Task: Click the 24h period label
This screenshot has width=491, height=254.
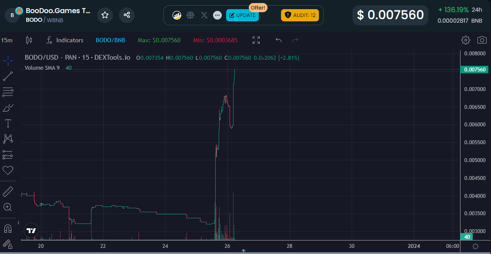Action: click(x=477, y=10)
